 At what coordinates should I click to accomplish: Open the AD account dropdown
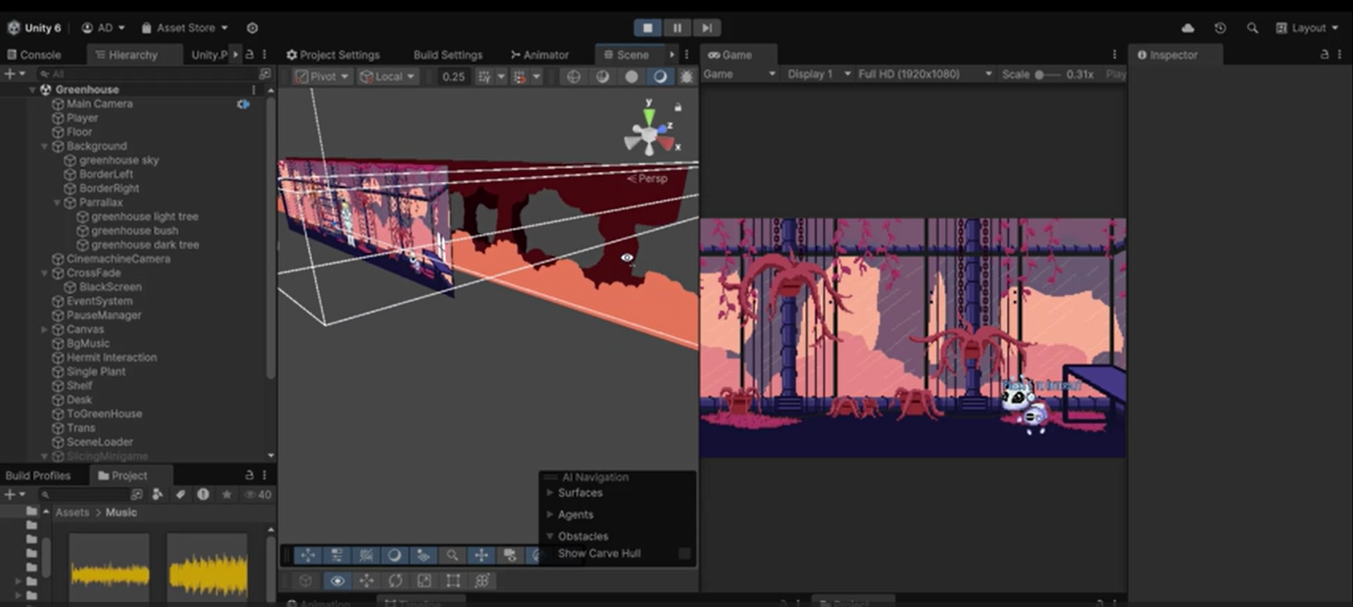click(x=103, y=28)
